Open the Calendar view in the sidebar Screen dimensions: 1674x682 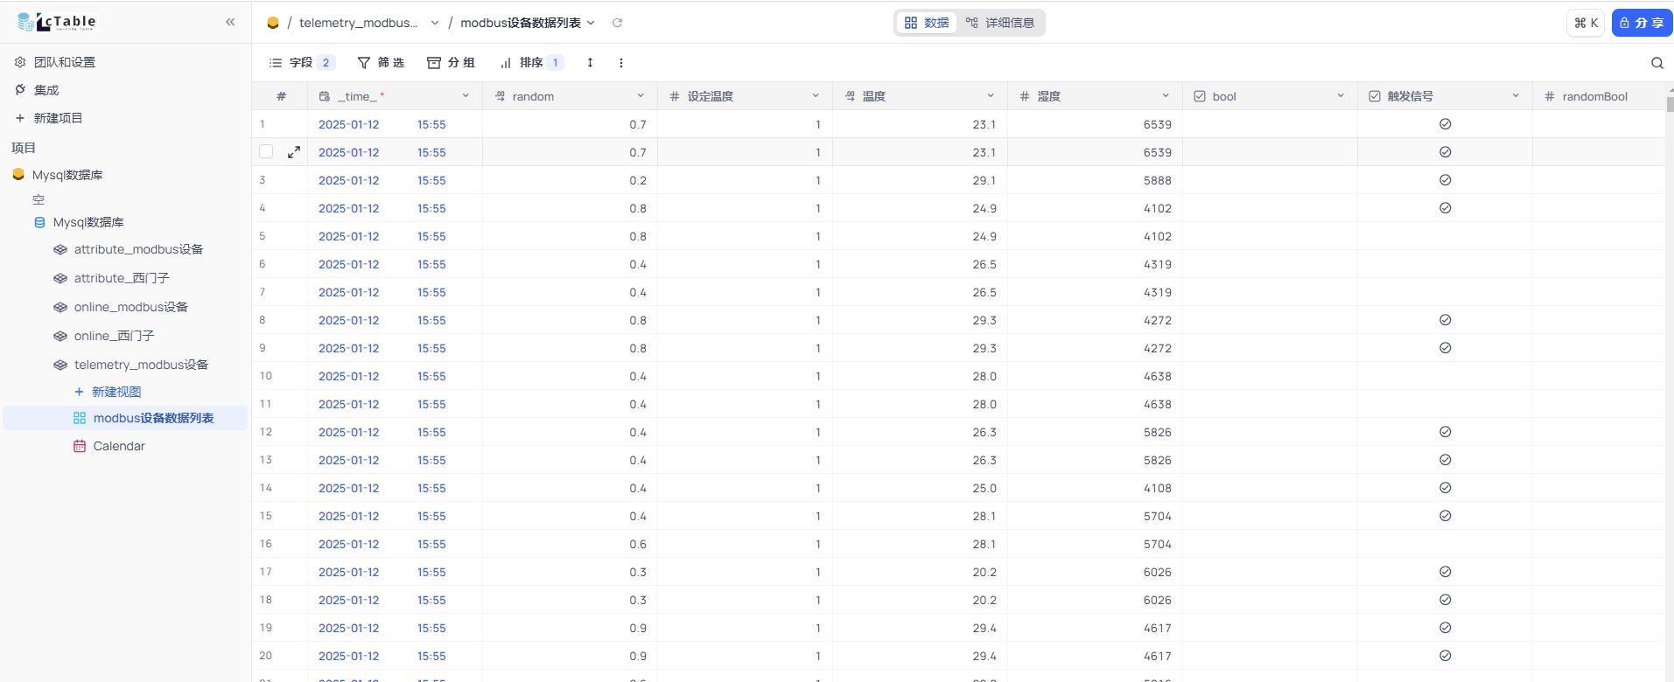tap(118, 446)
